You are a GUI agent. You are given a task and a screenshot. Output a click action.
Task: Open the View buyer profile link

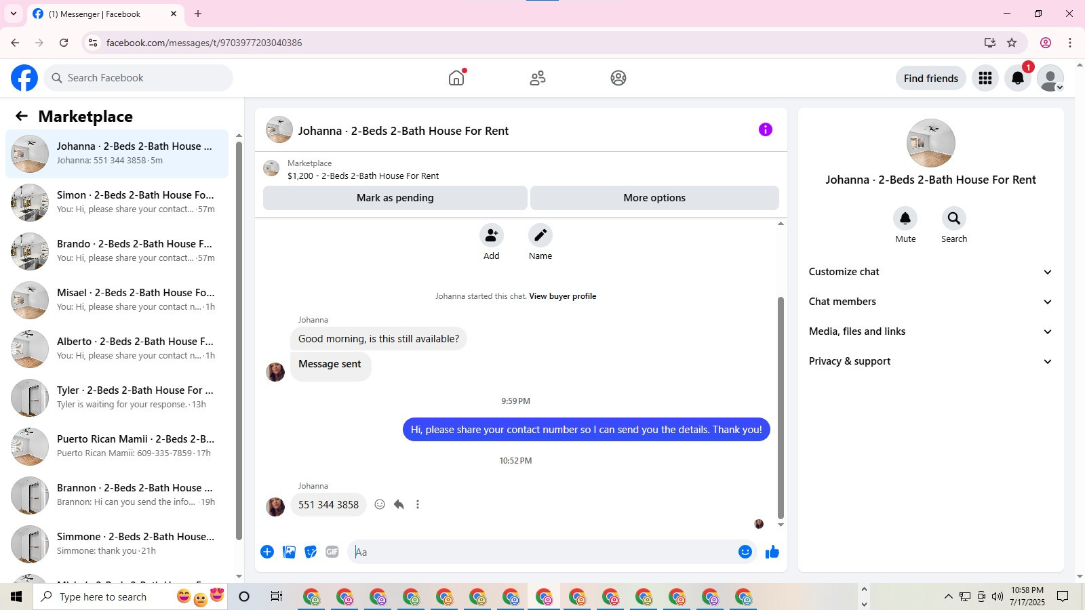tap(563, 296)
